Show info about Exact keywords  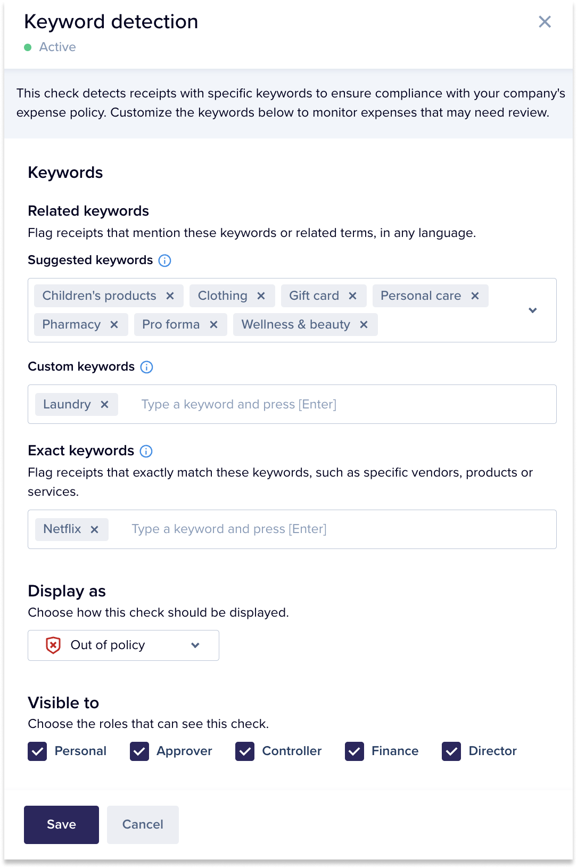[146, 451]
